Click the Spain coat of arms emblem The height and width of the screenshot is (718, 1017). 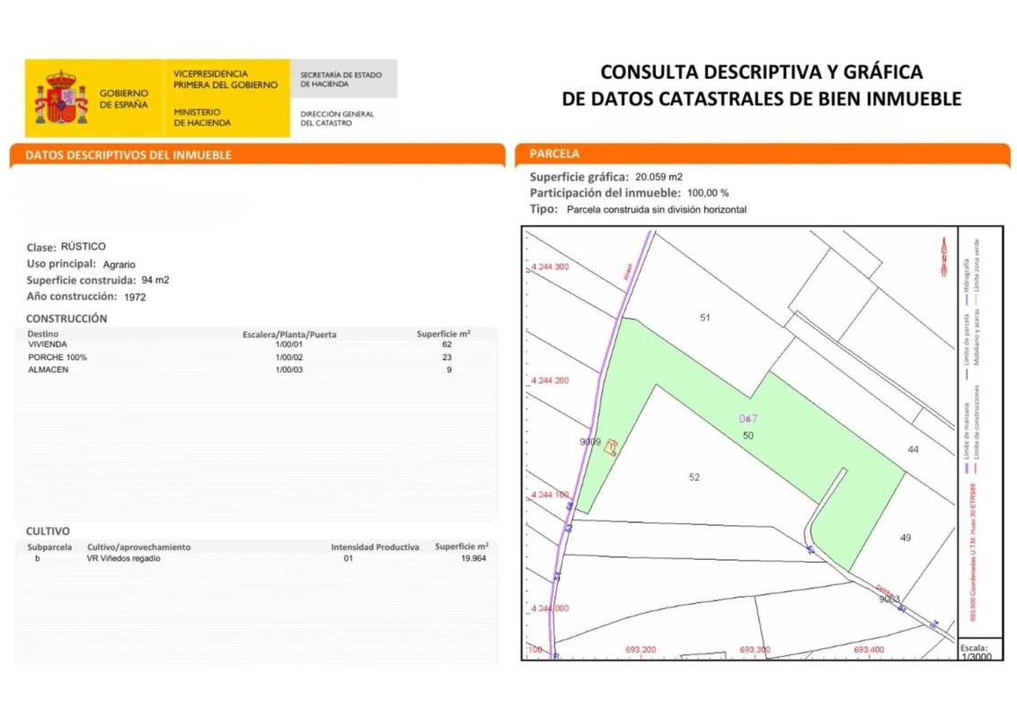61,100
